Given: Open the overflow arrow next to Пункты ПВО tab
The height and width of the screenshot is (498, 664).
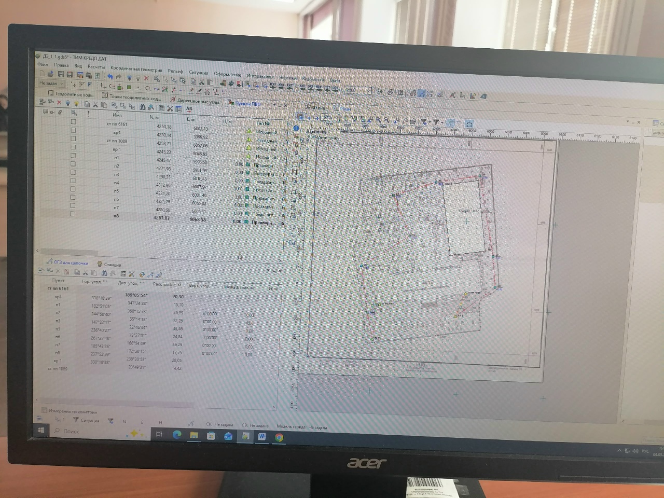Looking at the screenshot, I should 274,105.
